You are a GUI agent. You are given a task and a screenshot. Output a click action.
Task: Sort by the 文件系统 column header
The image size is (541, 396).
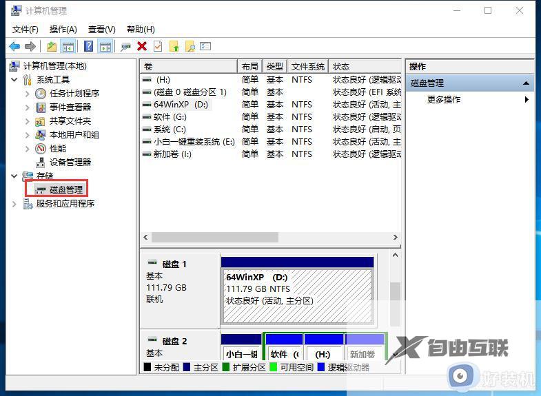(x=308, y=66)
